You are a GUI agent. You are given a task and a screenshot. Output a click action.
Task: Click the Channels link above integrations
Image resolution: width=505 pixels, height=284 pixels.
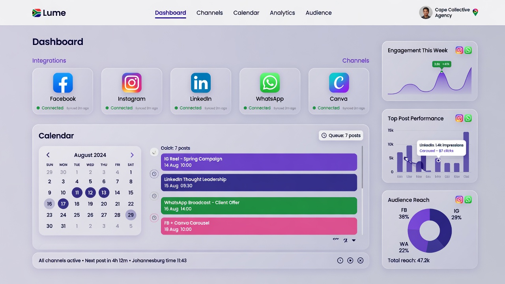click(355, 60)
